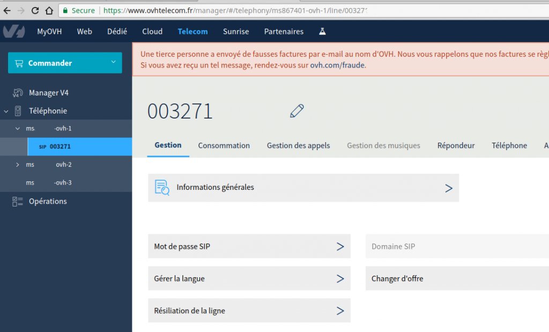Collapse the Téléphonie section

coord(5,111)
